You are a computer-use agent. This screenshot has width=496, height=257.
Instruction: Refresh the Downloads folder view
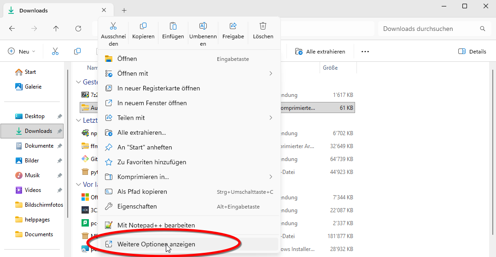(78, 29)
